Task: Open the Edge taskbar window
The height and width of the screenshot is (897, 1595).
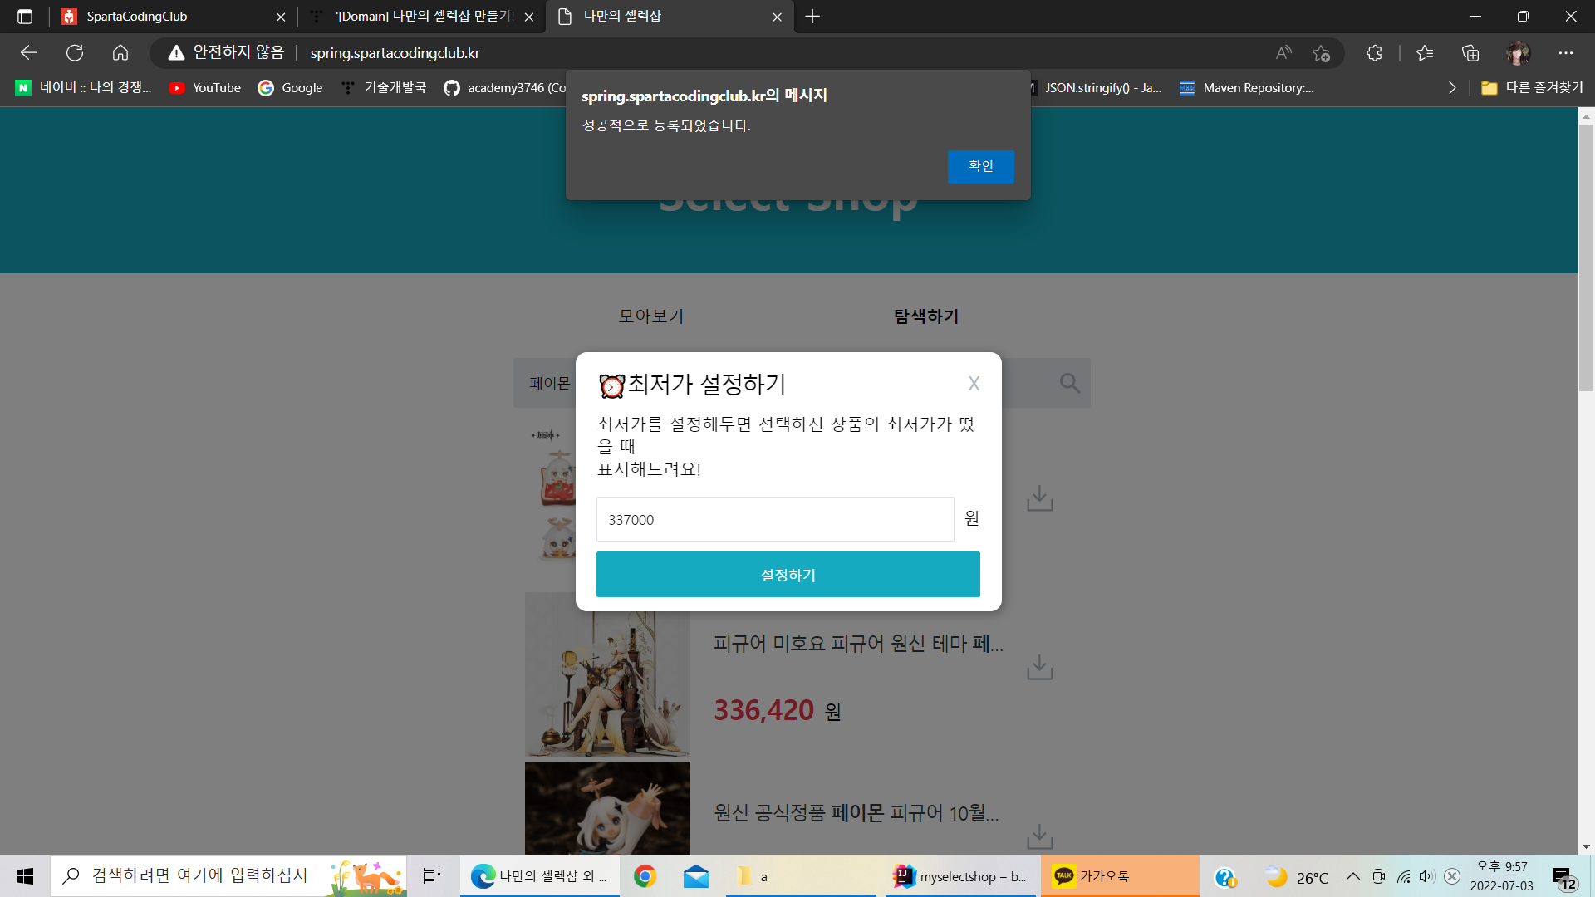Action: pos(540,876)
